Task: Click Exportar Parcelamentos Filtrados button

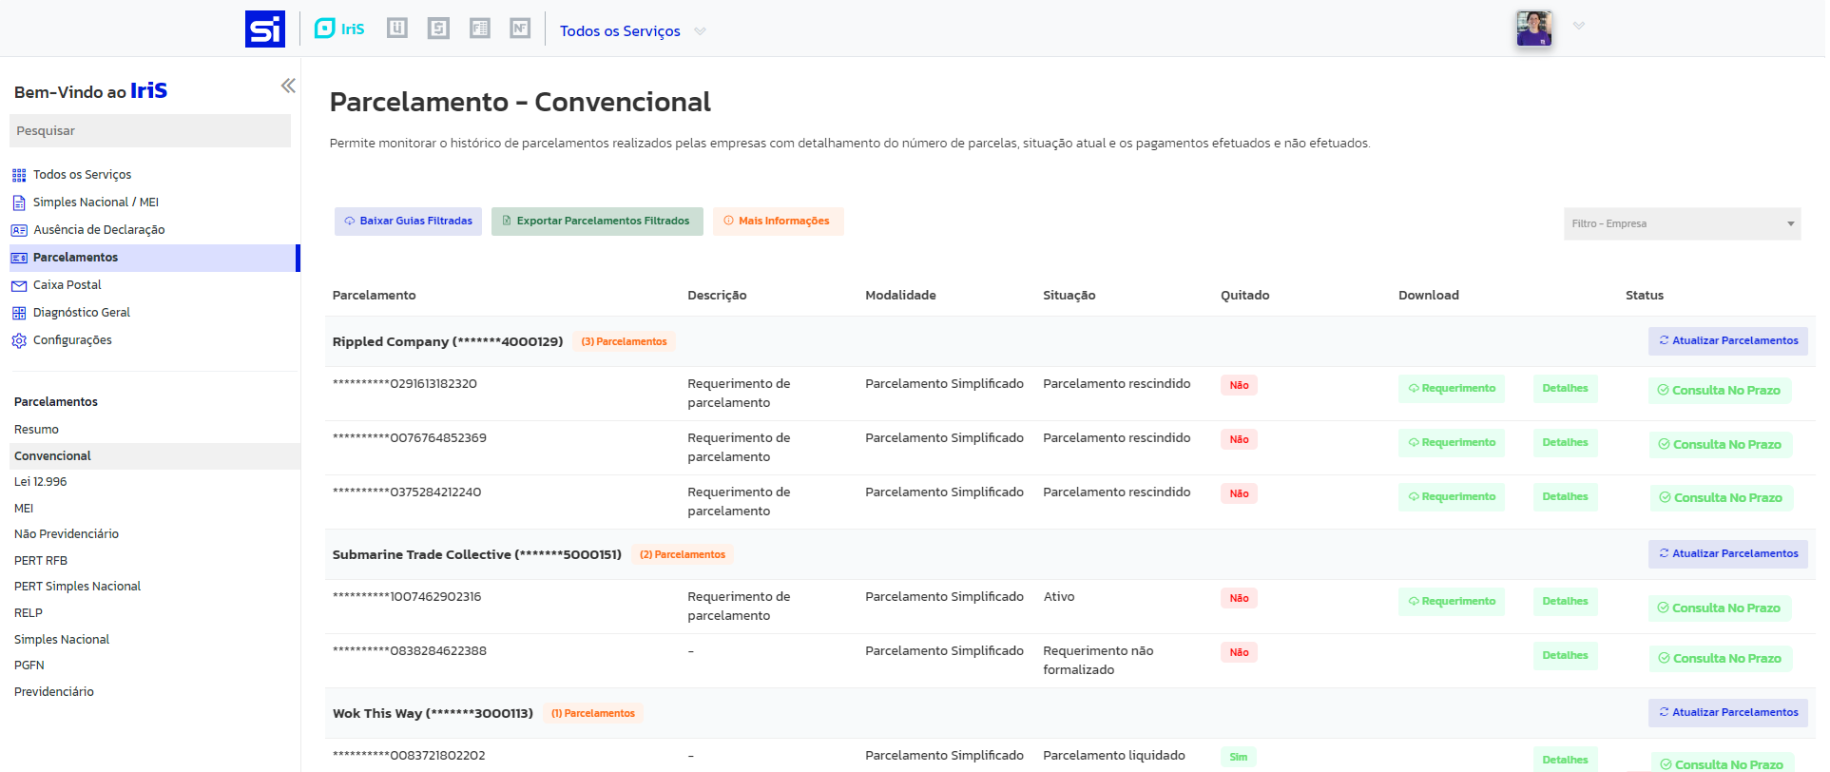Action: tap(596, 222)
